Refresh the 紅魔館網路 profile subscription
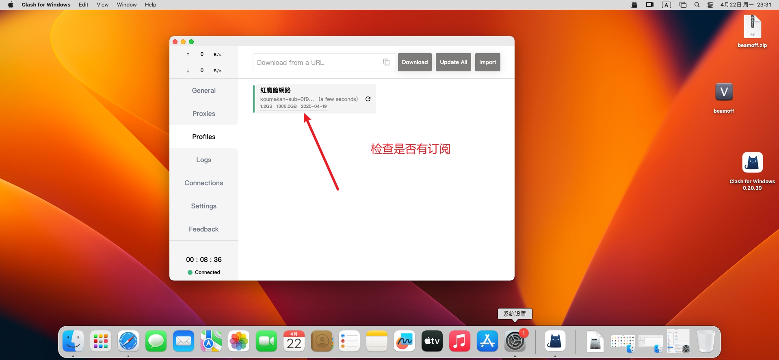The width and height of the screenshot is (779, 360). pyautogui.click(x=368, y=99)
